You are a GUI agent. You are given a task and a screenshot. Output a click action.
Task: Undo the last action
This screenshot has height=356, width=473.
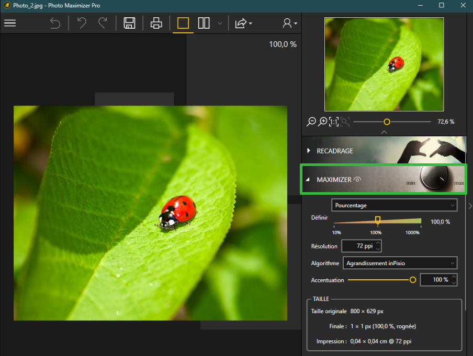coord(82,23)
